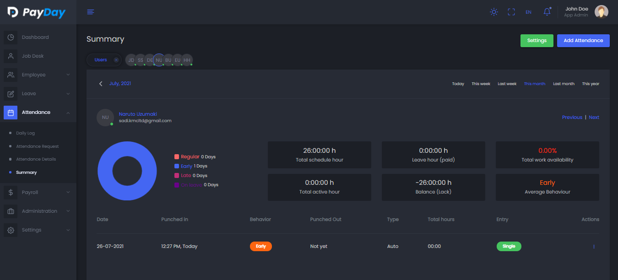Click the Dashboard pie chart icon
Screen dimensions: 618x280
[11, 38]
